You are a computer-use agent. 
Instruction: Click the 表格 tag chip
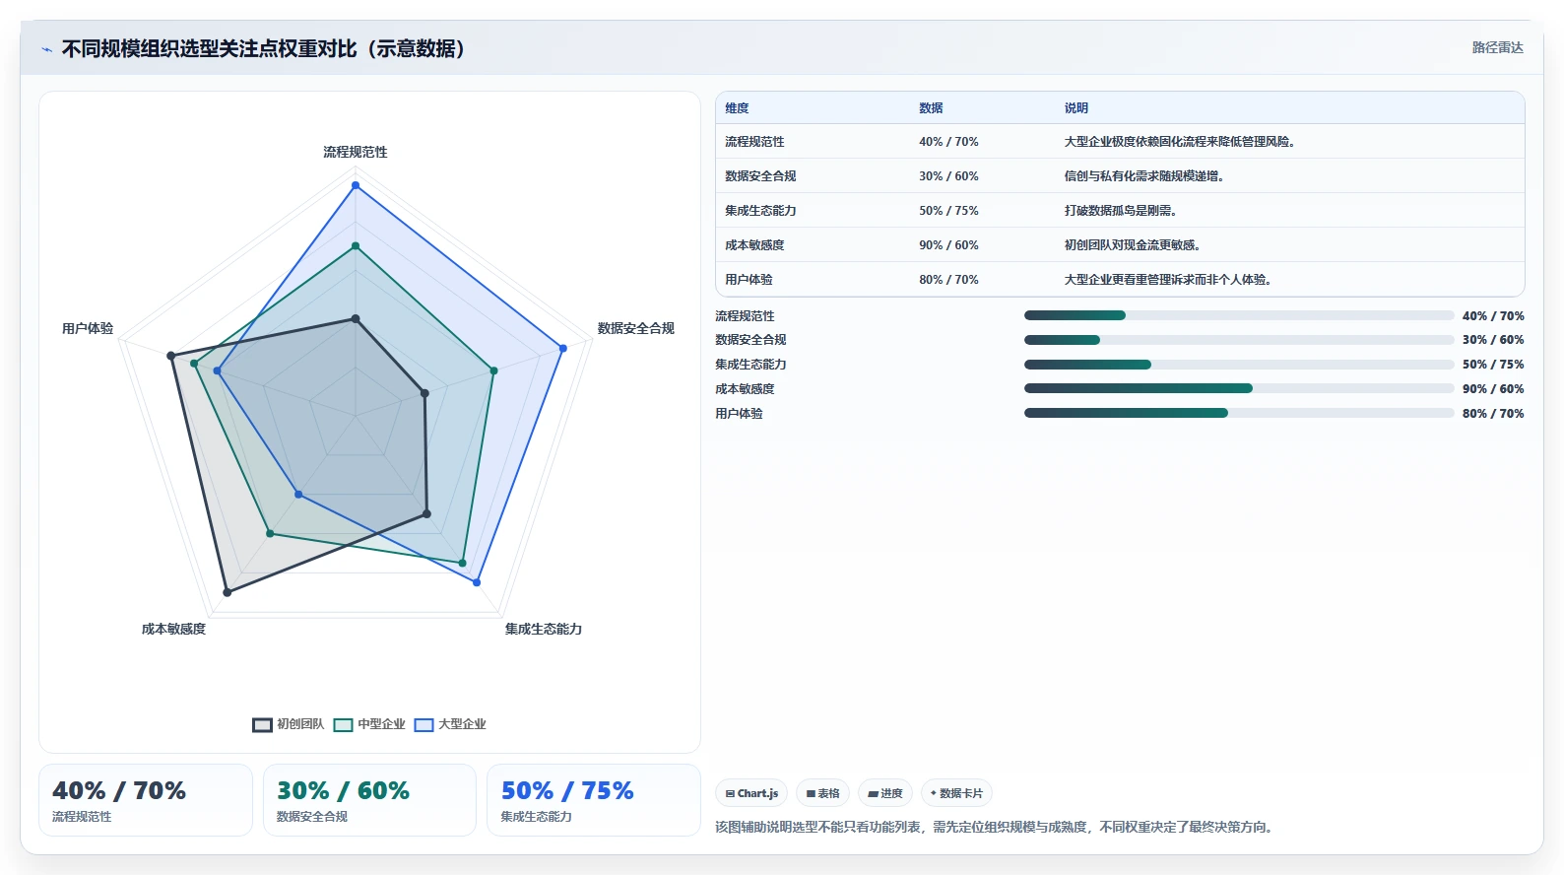pos(822,793)
